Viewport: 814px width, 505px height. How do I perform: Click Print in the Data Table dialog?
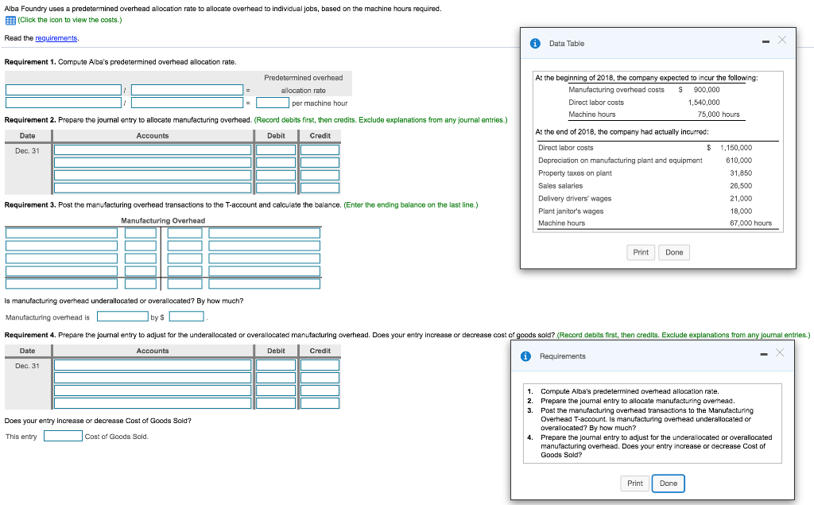pyautogui.click(x=641, y=252)
